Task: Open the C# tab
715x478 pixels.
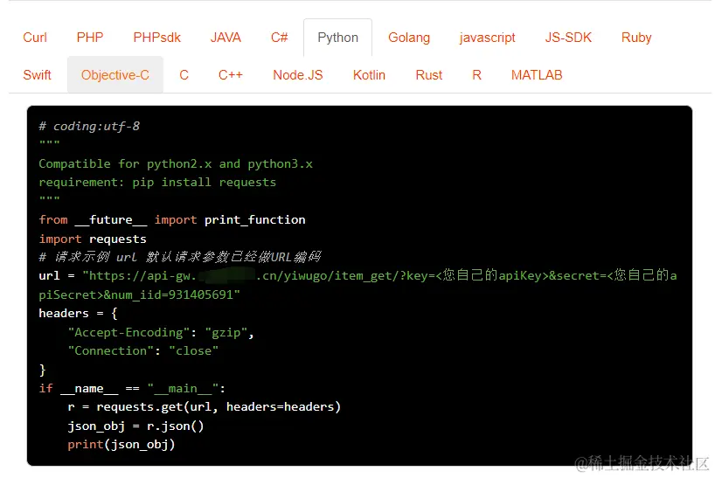Action: click(279, 38)
